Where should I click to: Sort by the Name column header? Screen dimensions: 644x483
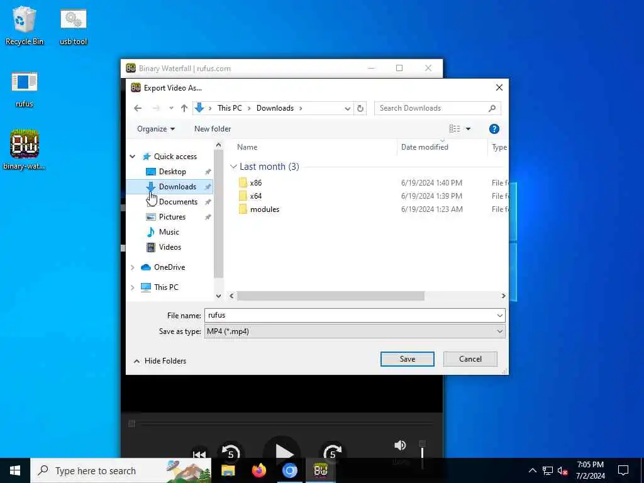click(x=247, y=147)
